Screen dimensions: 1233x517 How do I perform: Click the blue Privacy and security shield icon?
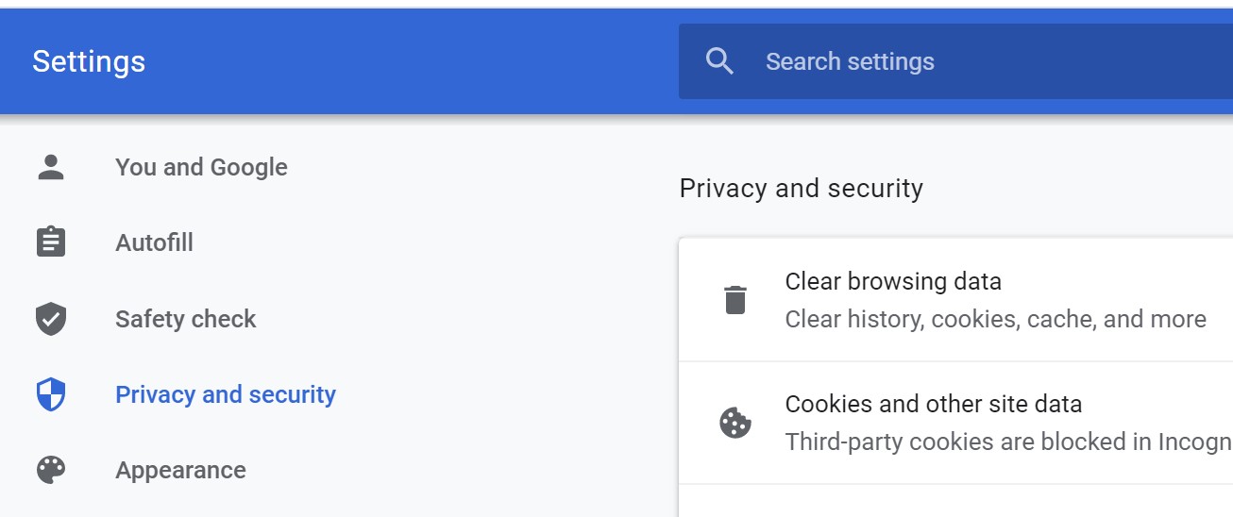point(51,394)
